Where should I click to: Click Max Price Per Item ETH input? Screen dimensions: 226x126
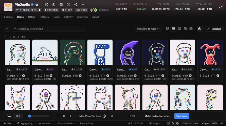click(123, 116)
